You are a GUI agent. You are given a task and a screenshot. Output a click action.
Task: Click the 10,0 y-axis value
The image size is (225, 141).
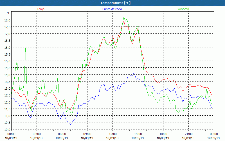(8, 129)
